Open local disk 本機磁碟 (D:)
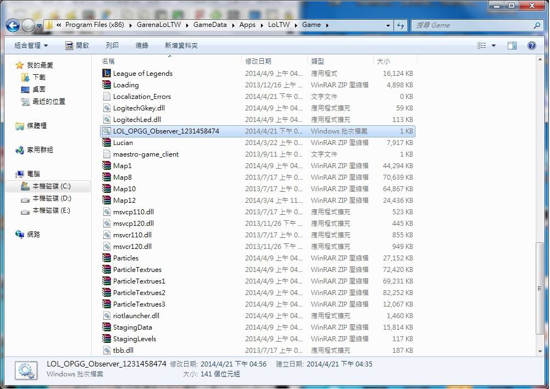Image resolution: width=550 pixels, height=389 pixels. (x=46, y=198)
